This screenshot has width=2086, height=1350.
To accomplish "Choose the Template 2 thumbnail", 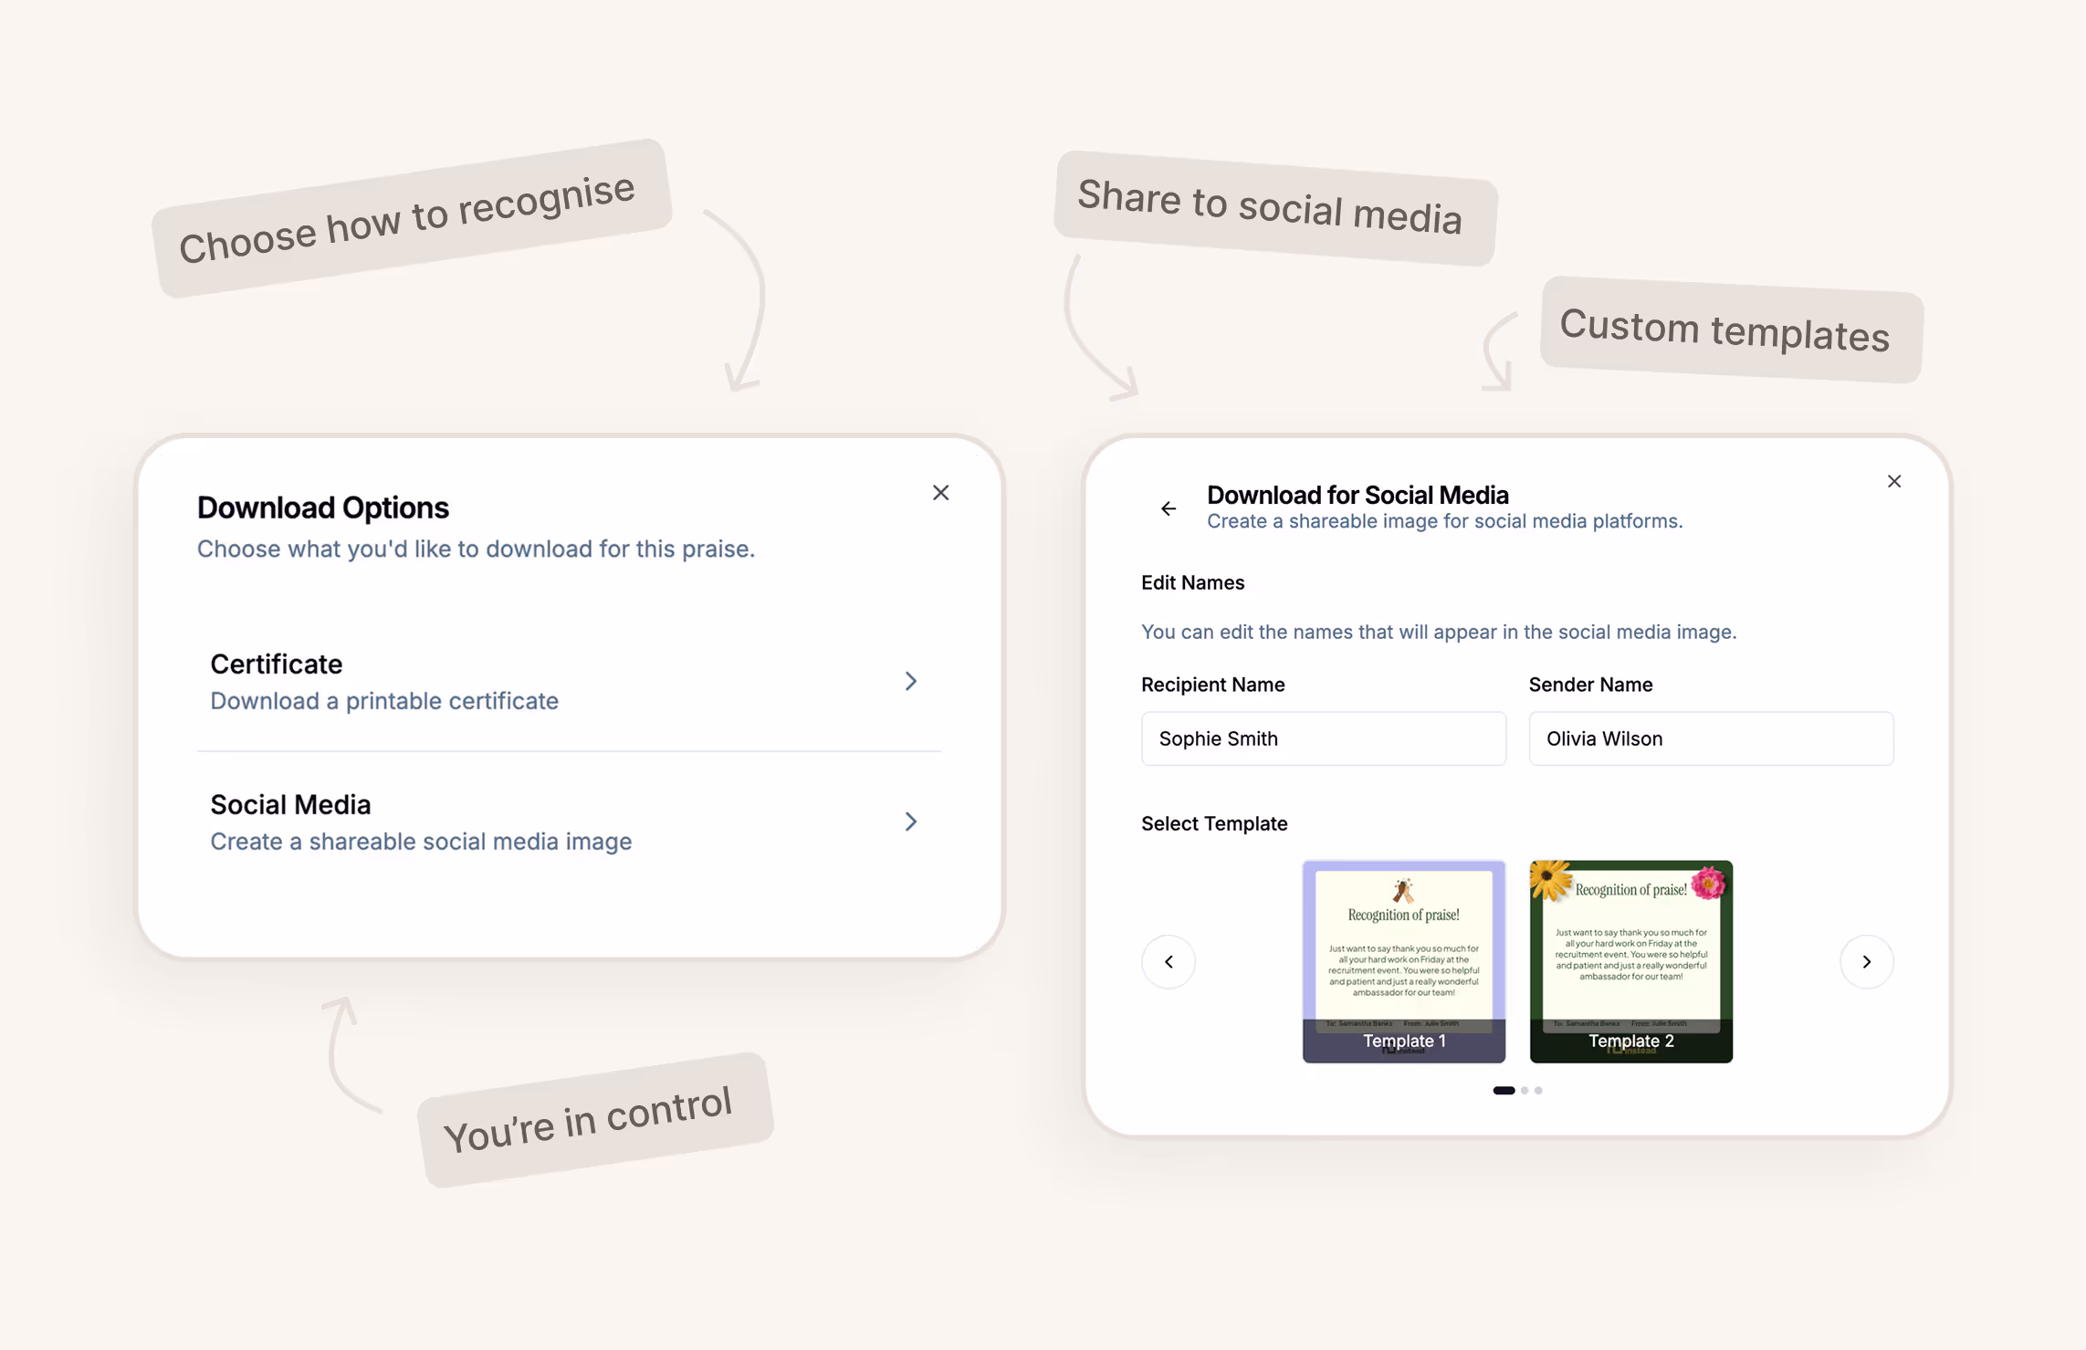I will tap(1631, 961).
